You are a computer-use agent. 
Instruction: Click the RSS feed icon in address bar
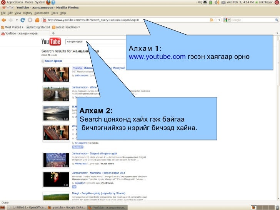click(212, 20)
